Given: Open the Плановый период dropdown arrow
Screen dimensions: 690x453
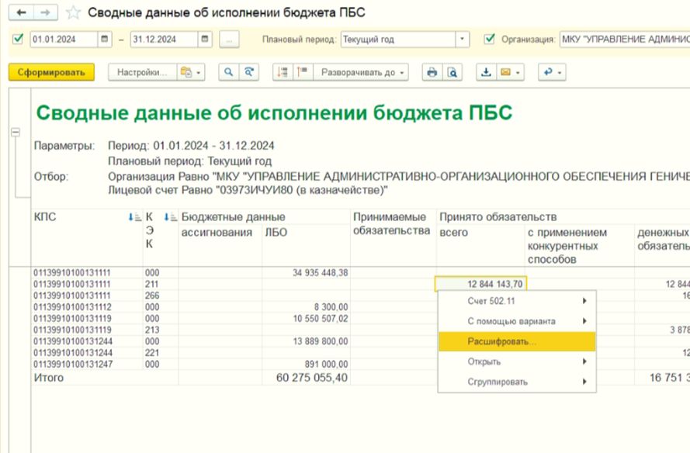Looking at the screenshot, I should point(462,39).
